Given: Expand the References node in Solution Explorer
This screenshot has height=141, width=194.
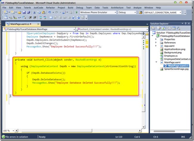Looking at the screenshot, I should coord(156,42).
